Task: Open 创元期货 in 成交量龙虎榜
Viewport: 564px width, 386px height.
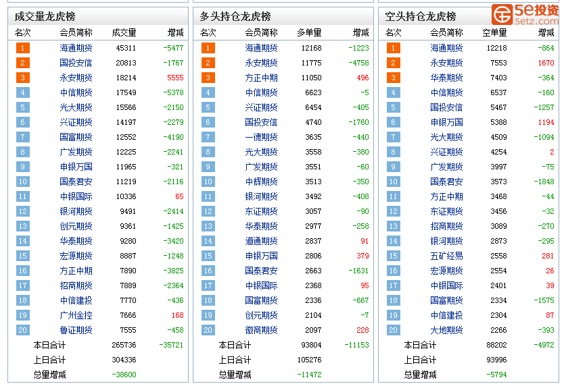Action: 76,226
